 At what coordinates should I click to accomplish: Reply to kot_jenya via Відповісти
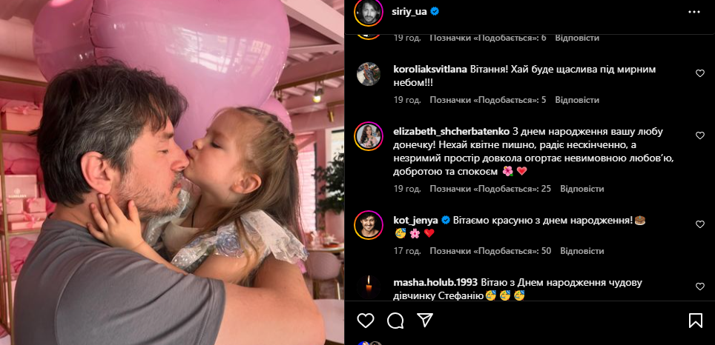coord(582,251)
